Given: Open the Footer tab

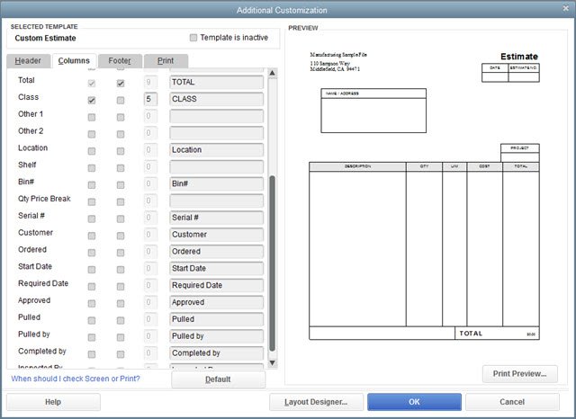Looking at the screenshot, I should pos(119,60).
